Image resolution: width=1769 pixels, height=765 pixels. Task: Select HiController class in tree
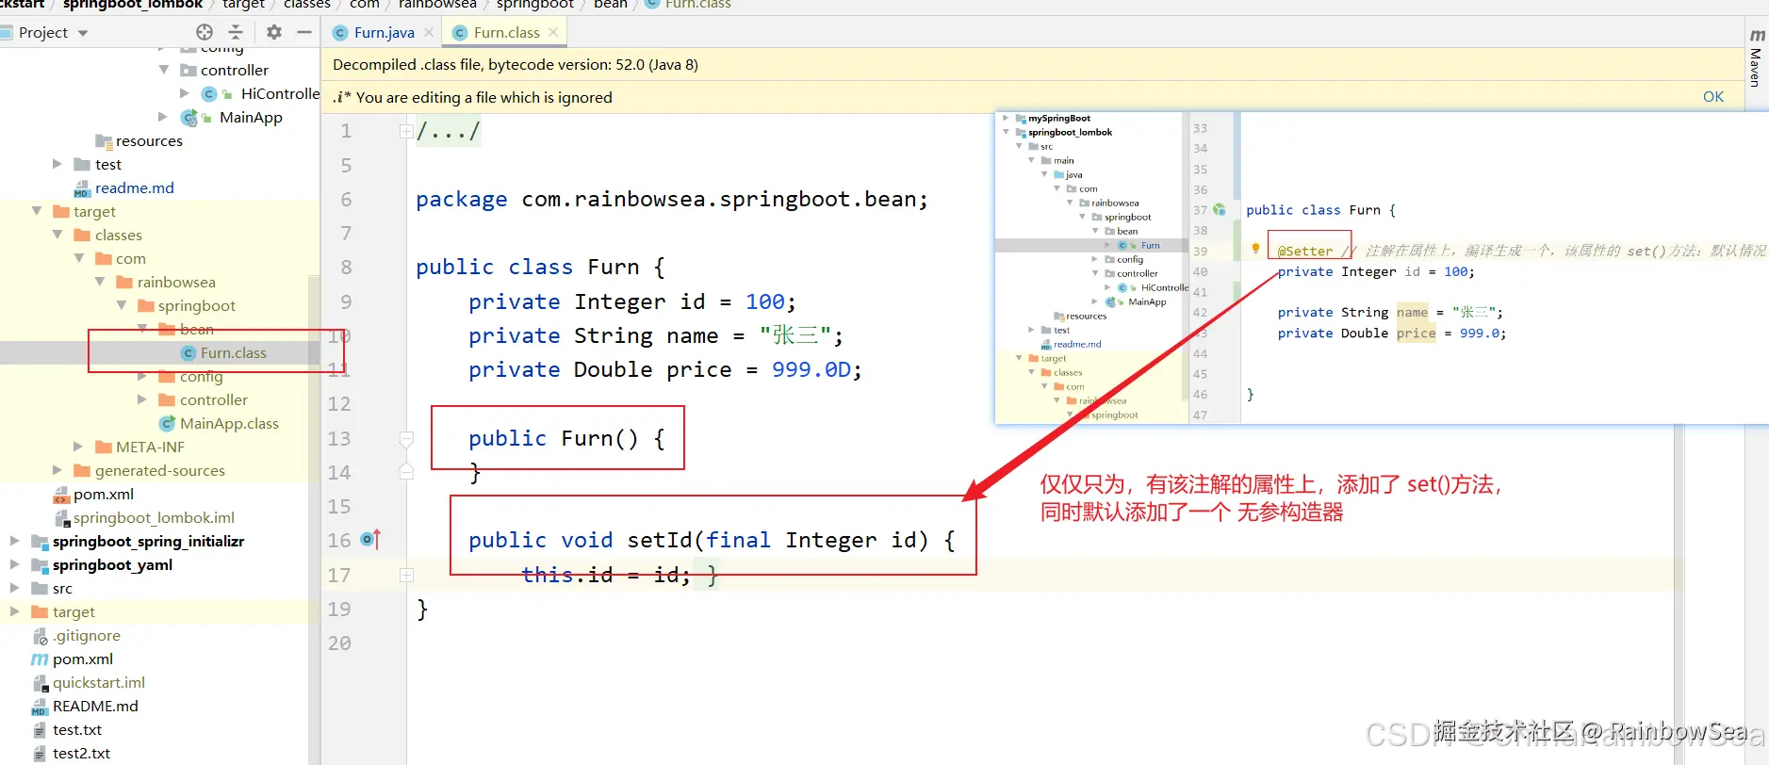[x=280, y=93]
